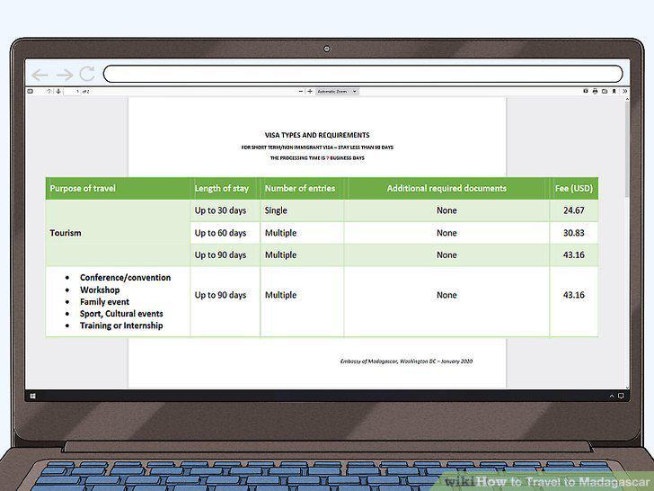The image size is (654, 491).
Task: Click the 'Training or Internship' bullet item
Action: tap(121, 326)
